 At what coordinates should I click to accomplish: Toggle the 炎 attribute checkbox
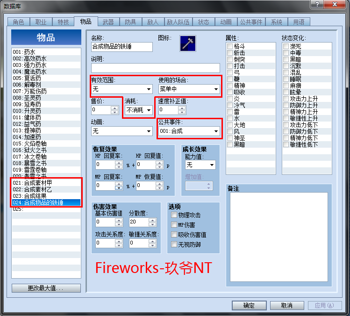(230, 99)
